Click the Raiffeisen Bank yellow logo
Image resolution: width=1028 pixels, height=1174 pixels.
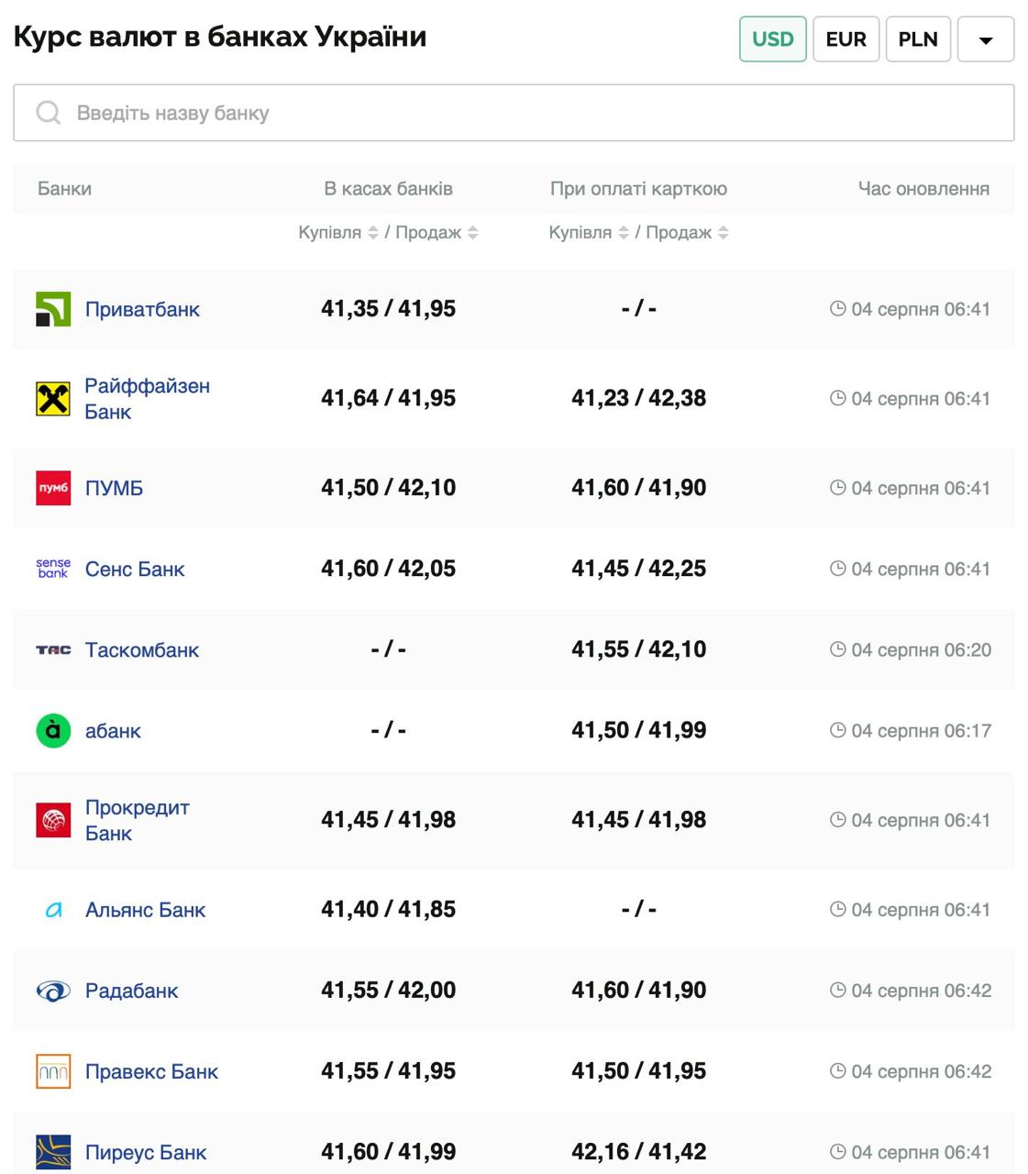pyautogui.click(x=53, y=399)
